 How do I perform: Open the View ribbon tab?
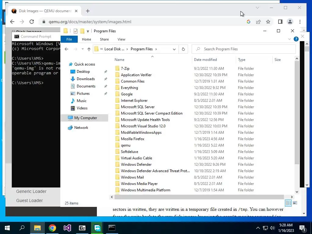(x=121, y=39)
